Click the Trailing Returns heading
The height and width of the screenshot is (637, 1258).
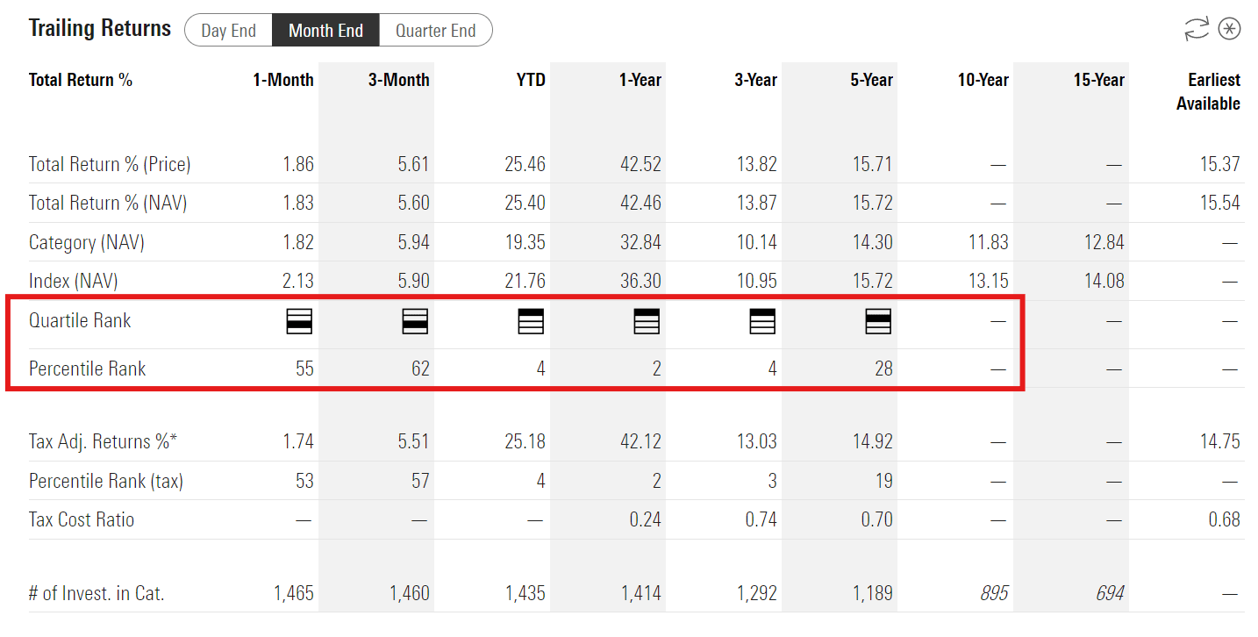(100, 28)
